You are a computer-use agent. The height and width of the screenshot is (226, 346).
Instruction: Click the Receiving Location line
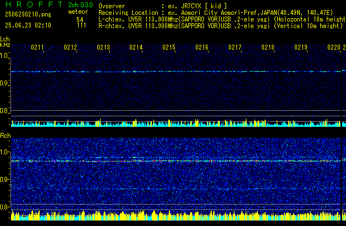[x=216, y=13]
